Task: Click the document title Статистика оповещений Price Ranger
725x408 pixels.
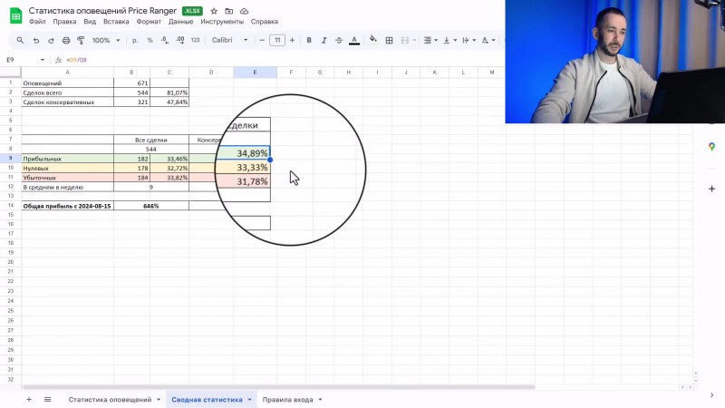Action: tap(102, 11)
